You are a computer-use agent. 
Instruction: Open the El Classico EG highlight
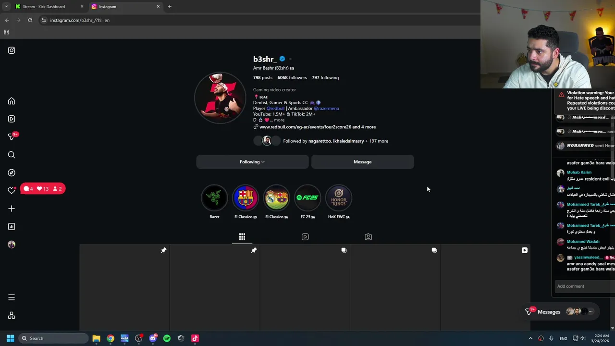(x=246, y=198)
